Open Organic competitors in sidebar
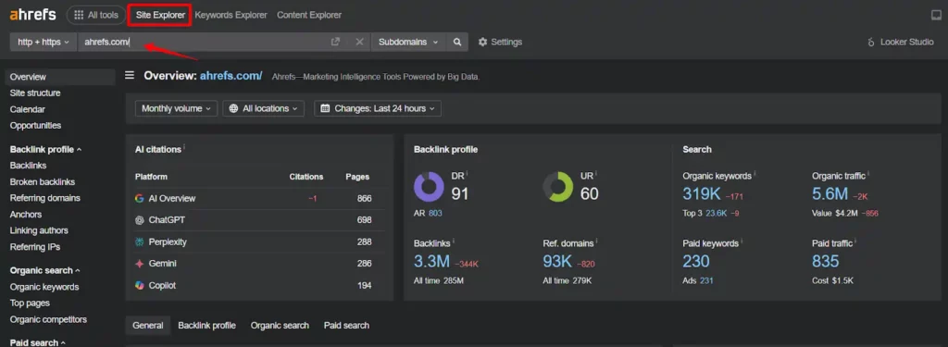Image resolution: width=948 pixels, height=347 pixels. pos(48,319)
